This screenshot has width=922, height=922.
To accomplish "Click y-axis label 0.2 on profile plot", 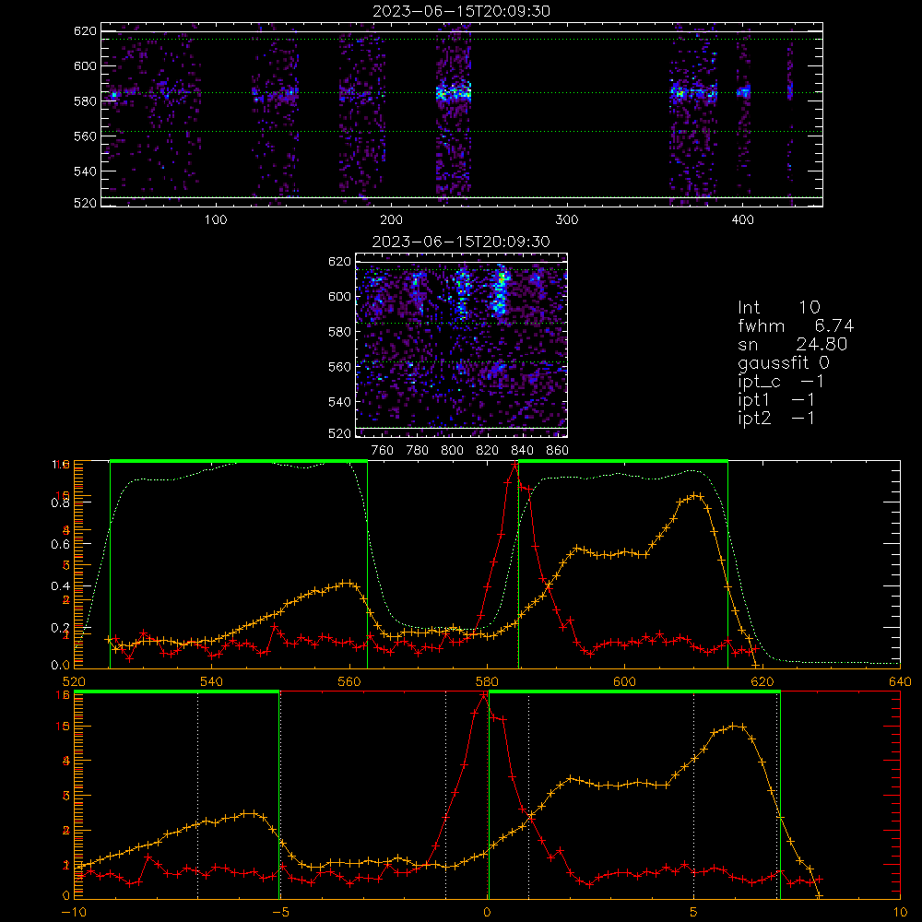I will point(61,627).
